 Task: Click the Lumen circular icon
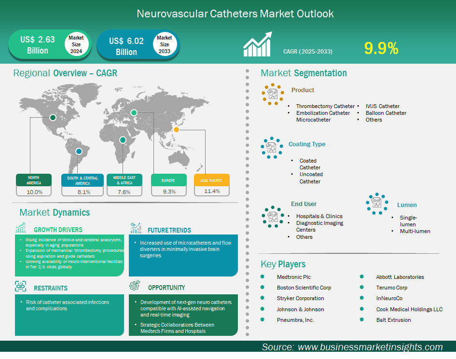pyautogui.click(x=377, y=204)
